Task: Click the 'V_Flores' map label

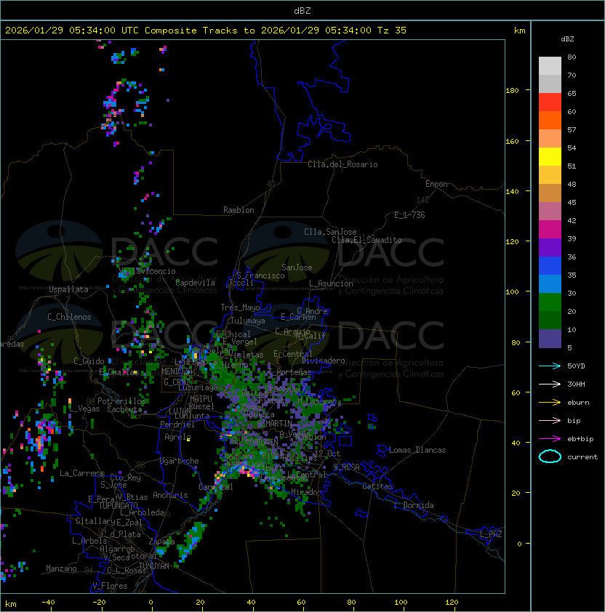Action: pyautogui.click(x=110, y=586)
